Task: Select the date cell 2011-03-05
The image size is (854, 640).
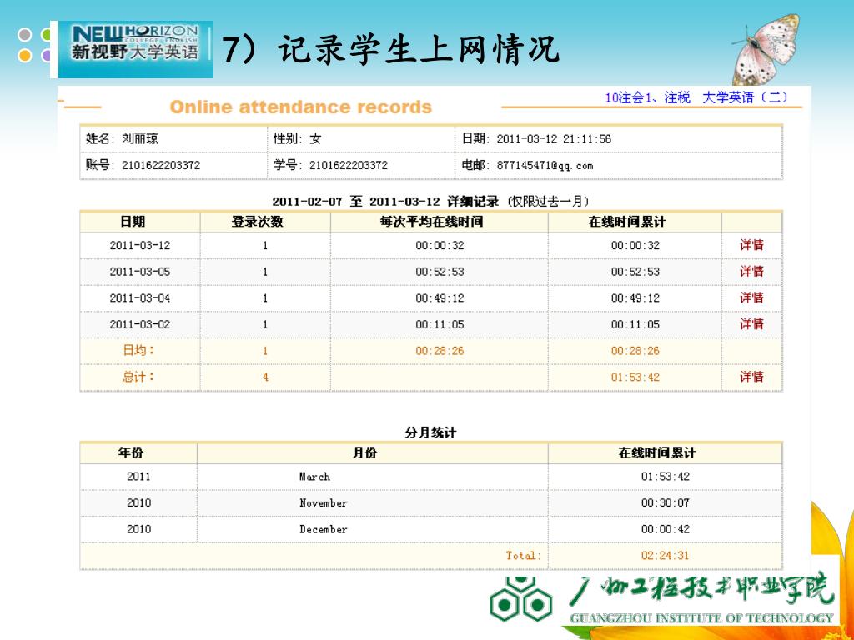Action: point(140,272)
